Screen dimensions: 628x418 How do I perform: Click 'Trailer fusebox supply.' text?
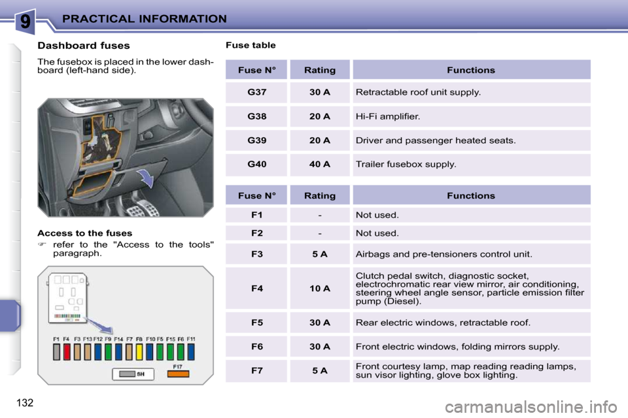click(x=406, y=165)
